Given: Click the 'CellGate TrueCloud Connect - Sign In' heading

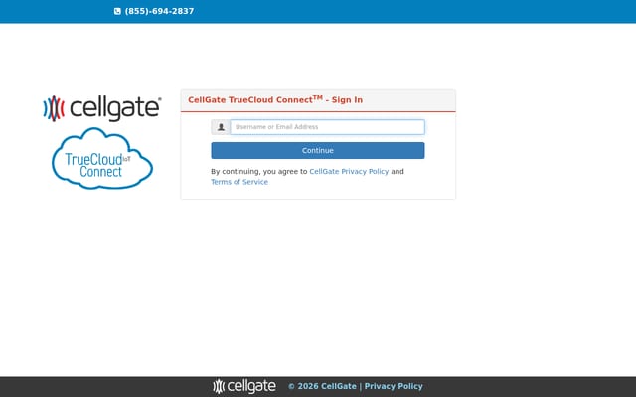Looking at the screenshot, I should click(x=275, y=100).
